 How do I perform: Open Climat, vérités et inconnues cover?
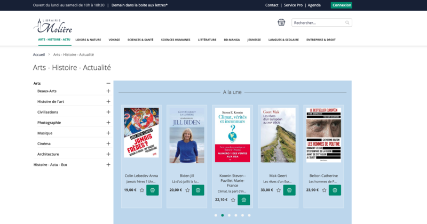(x=232, y=135)
